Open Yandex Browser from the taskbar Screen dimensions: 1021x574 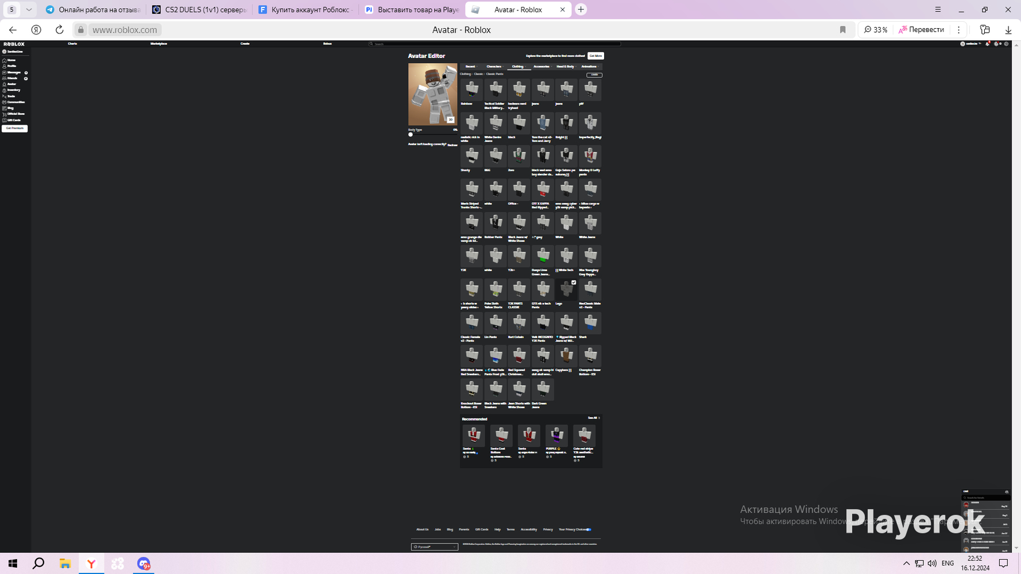point(91,564)
